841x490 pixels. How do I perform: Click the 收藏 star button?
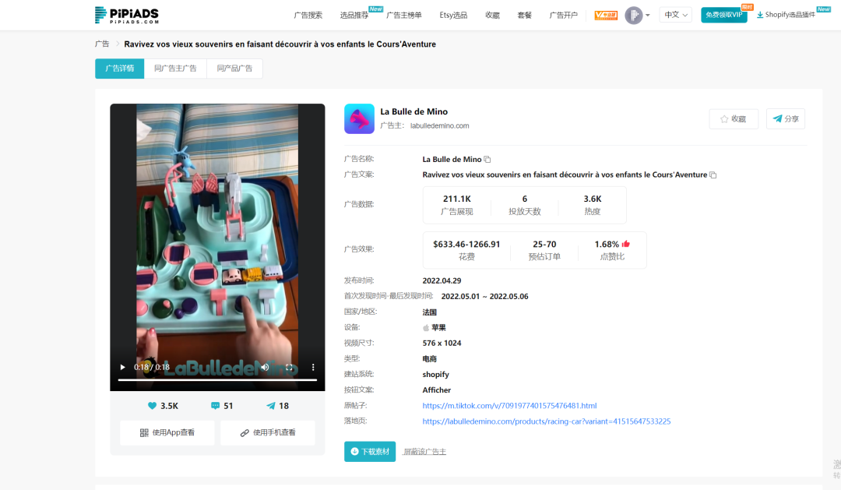734,118
